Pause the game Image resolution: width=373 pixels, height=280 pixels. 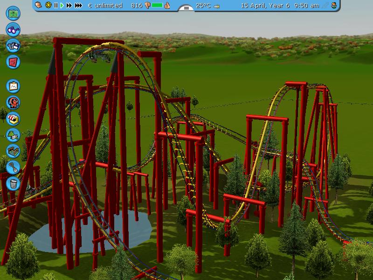click(x=56, y=5)
